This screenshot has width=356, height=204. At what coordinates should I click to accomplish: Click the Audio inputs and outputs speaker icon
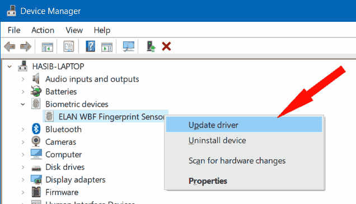(36, 79)
